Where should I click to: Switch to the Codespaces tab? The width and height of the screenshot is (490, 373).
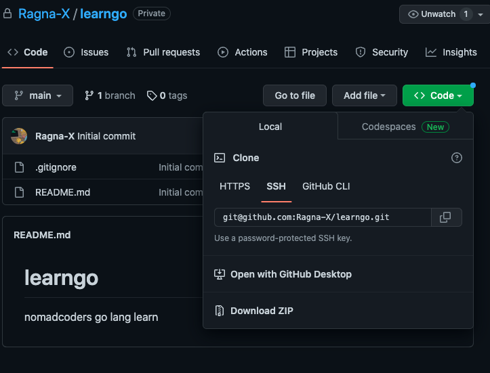coord(405,127)
